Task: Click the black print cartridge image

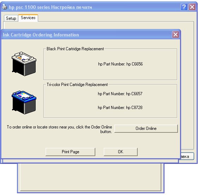Action: click(24, 64)
